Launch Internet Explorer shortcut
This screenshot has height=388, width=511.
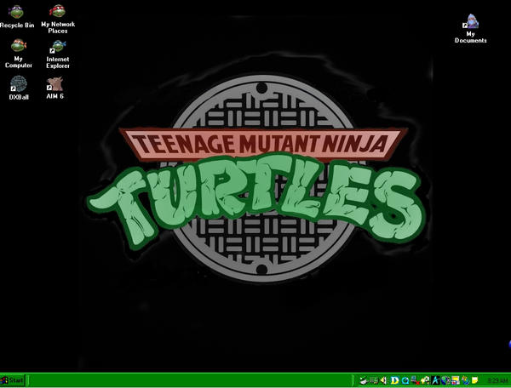(x=58, y=46)
